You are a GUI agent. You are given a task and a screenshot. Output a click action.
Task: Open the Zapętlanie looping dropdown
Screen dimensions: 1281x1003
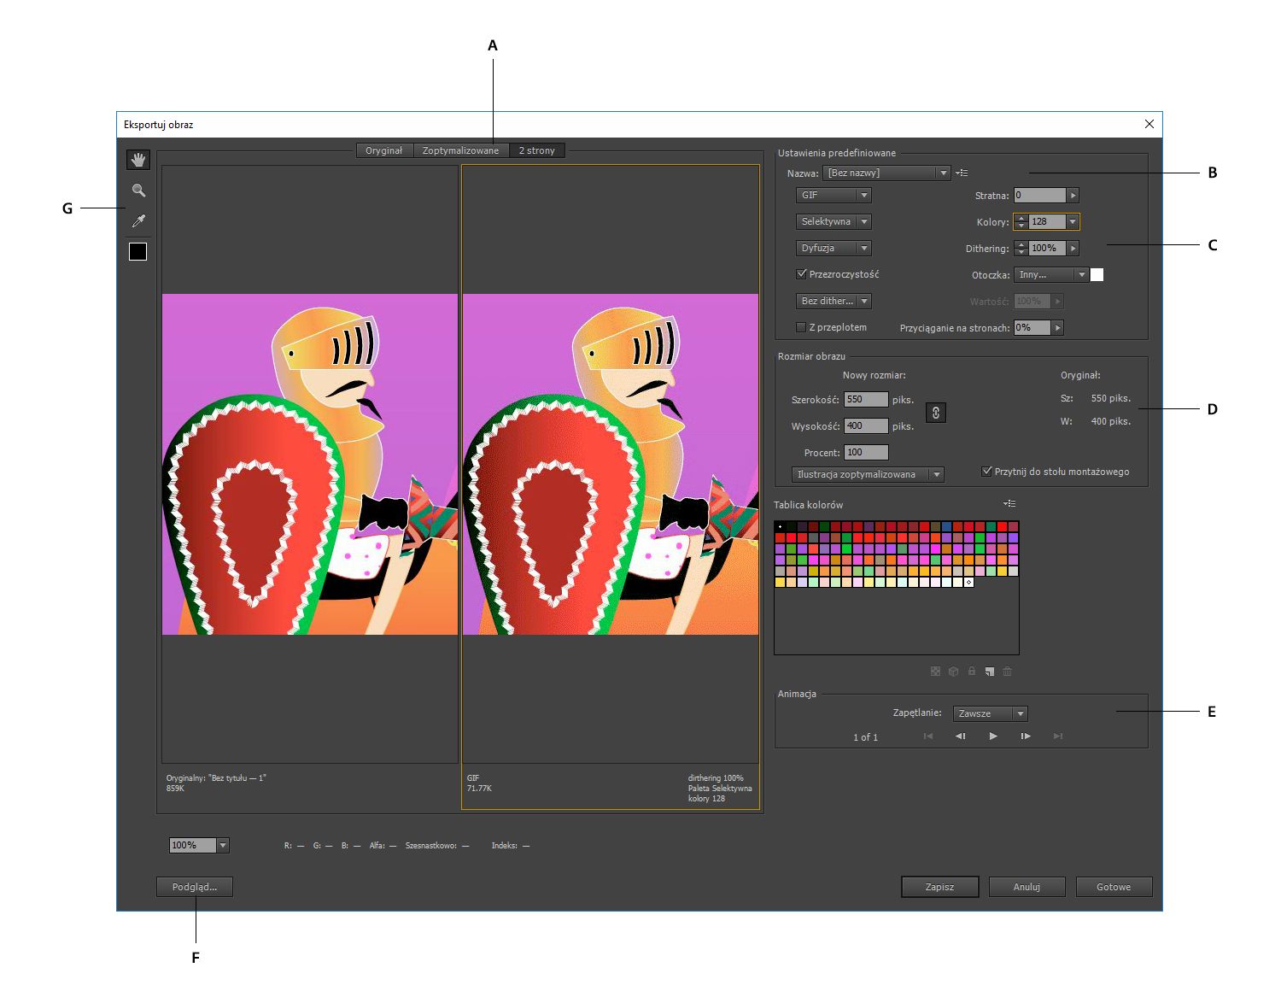pos(991,713)
